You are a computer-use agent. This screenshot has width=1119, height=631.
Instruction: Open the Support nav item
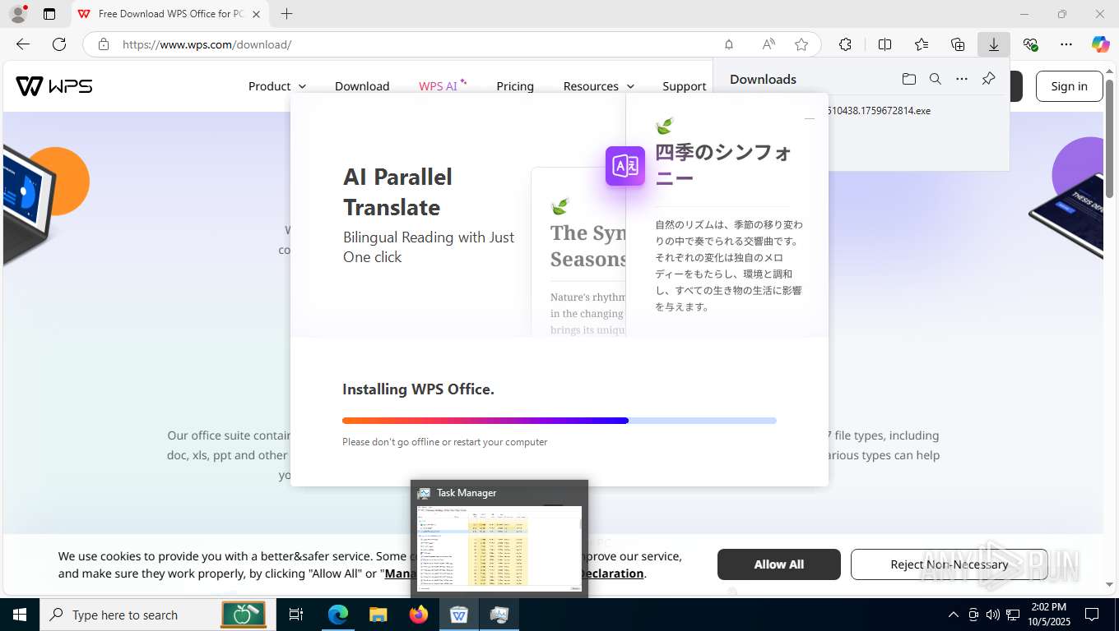[x=685, y=86]
